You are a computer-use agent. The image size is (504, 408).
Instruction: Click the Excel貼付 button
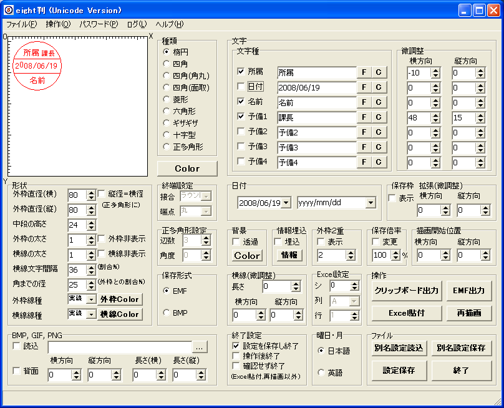407,313
